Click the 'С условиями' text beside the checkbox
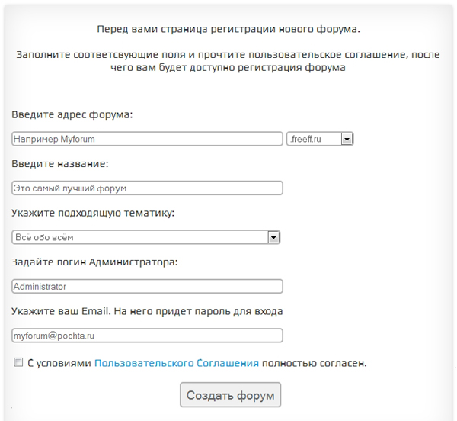The height and width of the screenshot is (421, 457). [59, 363]
